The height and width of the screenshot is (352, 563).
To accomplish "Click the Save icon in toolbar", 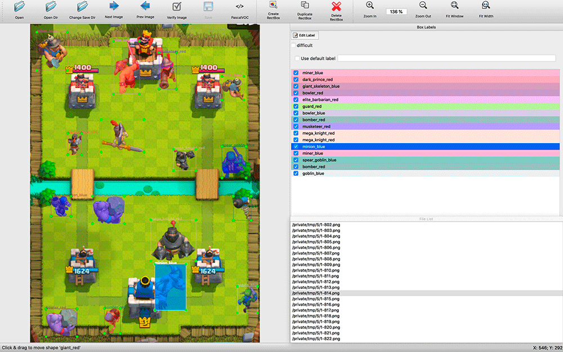I will [208, 6].
